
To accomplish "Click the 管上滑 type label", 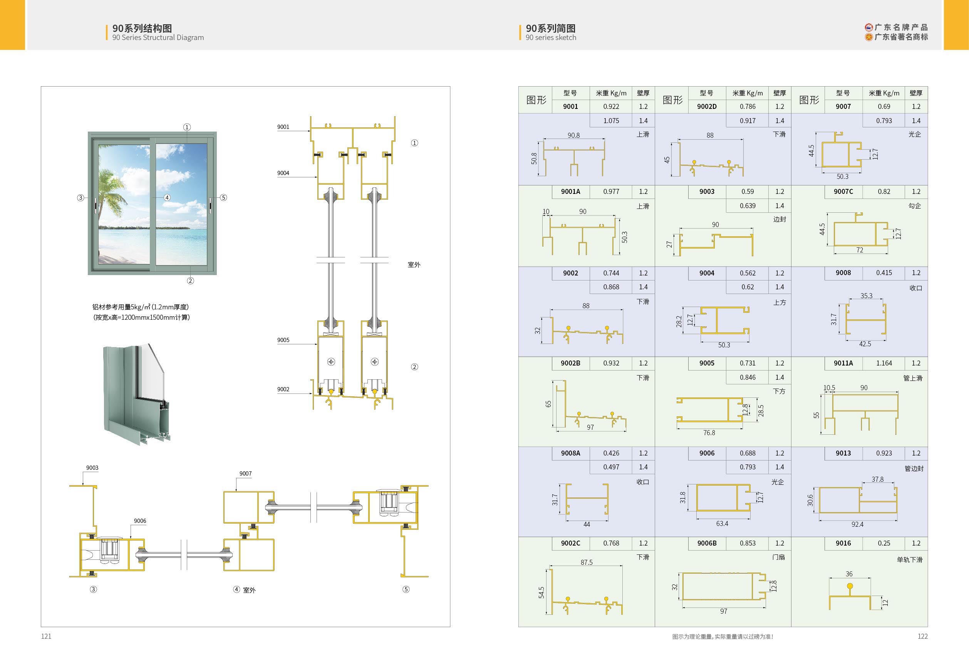I will coord(912,378).
